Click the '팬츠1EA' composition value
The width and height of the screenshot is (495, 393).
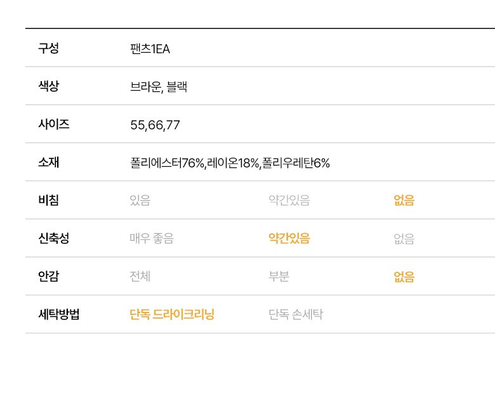click(x=150, y=49)
